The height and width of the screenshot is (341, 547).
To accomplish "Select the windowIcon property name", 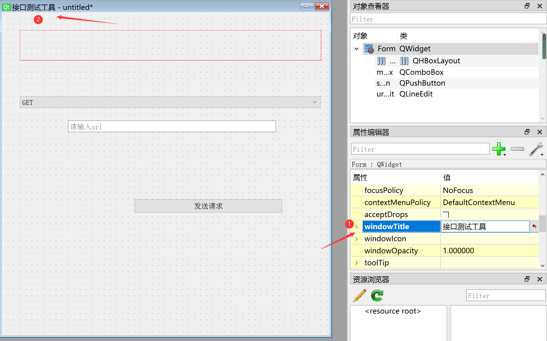I will pos(385,238).
